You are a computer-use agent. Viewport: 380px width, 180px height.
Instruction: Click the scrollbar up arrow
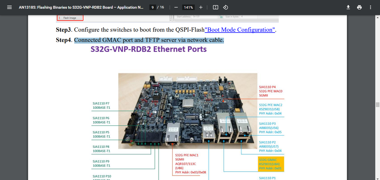tap(377, 17)
